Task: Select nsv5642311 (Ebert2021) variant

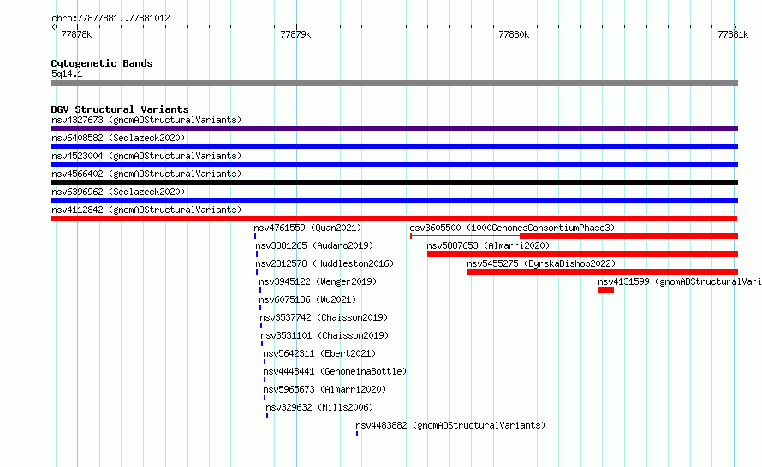Action: pyautogui.click(x=319, y=353)
